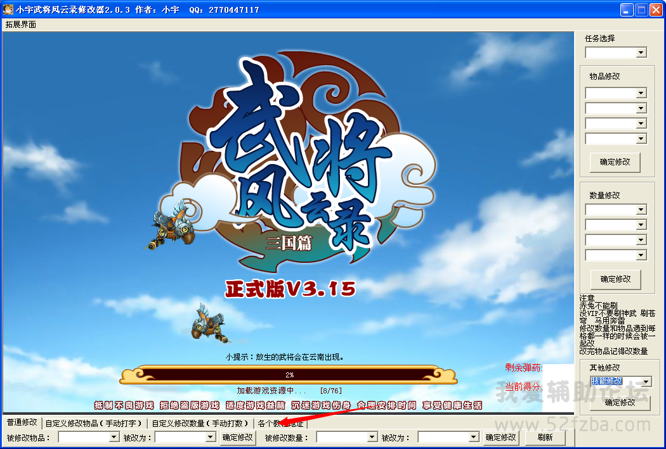Click 确定修改 in the 数量修改 group

[x=615, y=279]
